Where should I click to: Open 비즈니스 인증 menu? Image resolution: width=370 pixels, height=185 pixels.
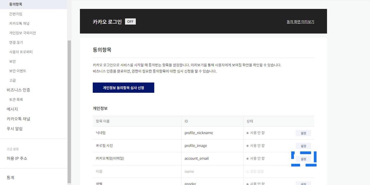pyautogui.click(x=18, y=90)
